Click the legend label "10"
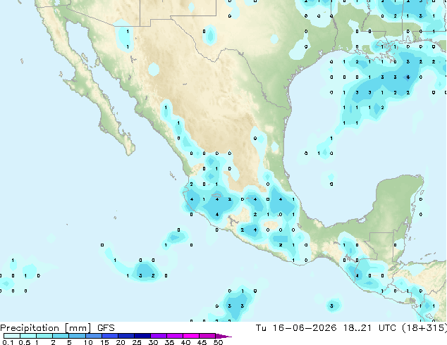Viewport: 447px width, 345px height. 88,342
